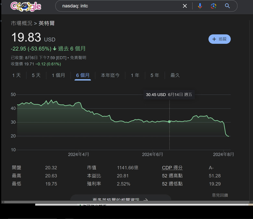
Task: Open the 免責聲明 disclaimer link
Action: 78,58
